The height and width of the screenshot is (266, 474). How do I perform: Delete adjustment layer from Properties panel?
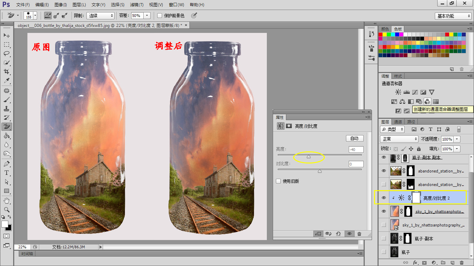tap(359, 234)
